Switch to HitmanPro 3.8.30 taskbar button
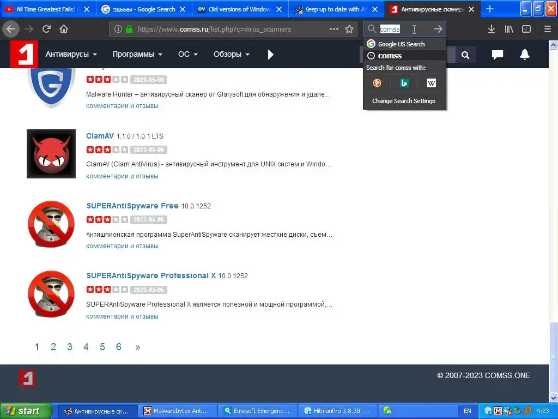Screen dimensions: 558x419 click(337, 411)
